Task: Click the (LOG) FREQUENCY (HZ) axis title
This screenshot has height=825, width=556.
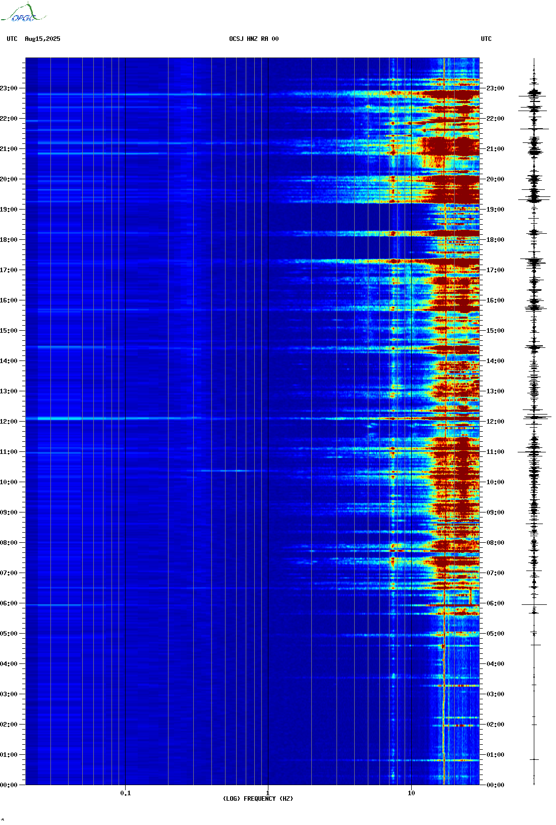Action: pyautogui.click(x=258, y=799)
